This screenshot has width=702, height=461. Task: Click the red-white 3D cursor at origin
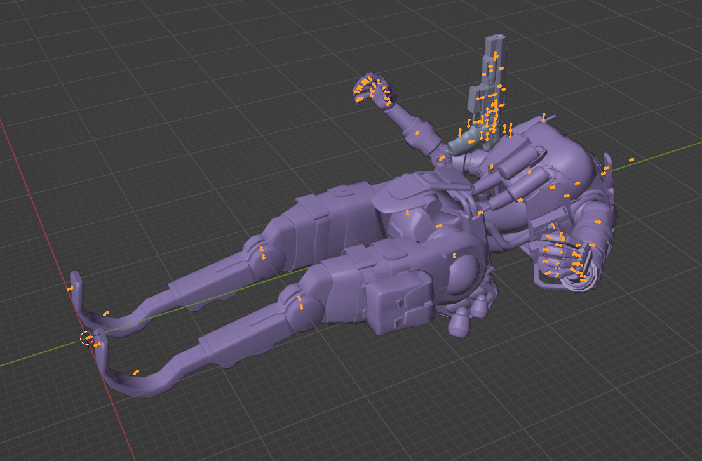point(87,338)
